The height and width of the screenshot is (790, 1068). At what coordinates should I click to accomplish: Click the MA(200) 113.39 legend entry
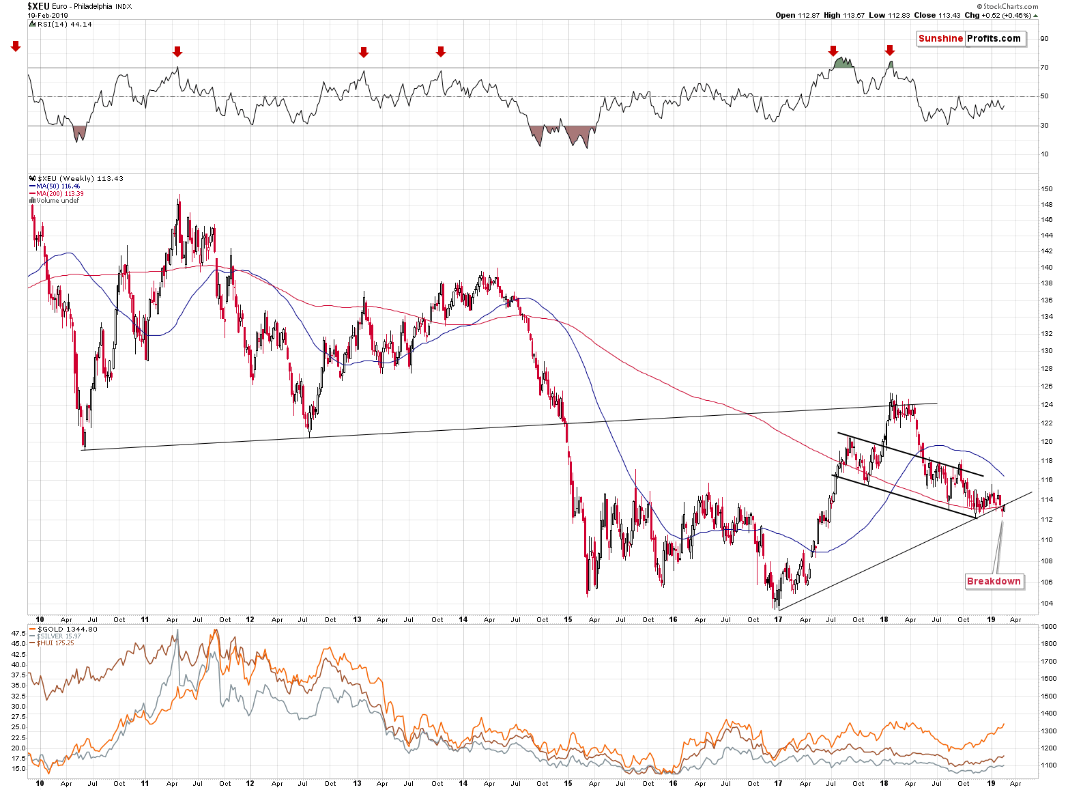[x=56, y=193]
